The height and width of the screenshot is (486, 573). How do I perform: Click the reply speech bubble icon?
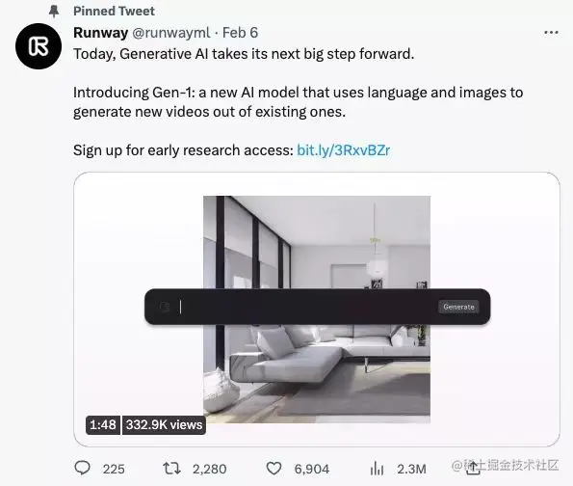click(82, 468)
